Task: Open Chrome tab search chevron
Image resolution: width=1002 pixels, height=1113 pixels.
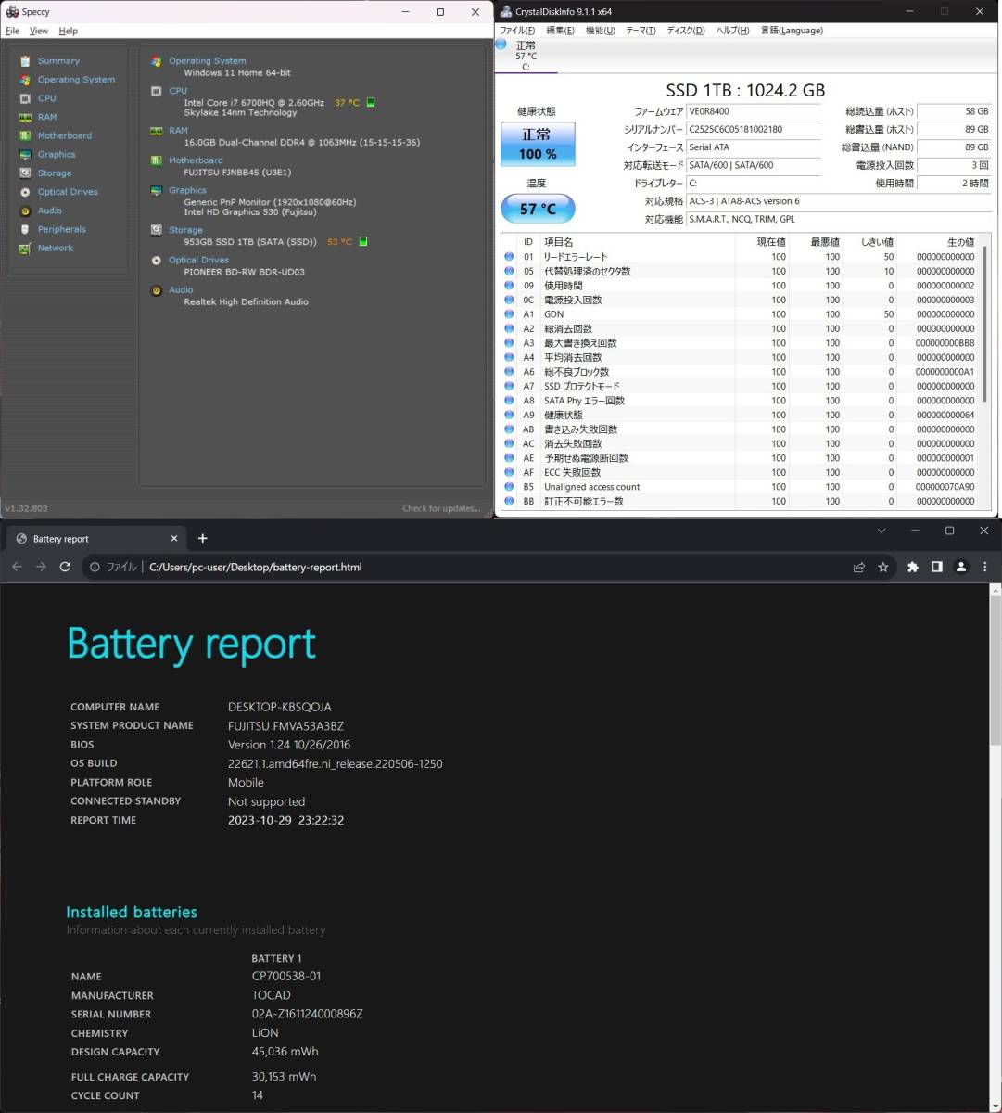Action: 882,531
